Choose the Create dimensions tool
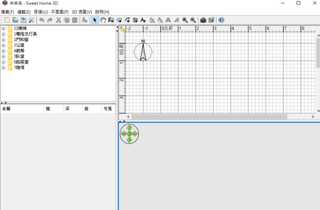320x210 pixels. 135,20
